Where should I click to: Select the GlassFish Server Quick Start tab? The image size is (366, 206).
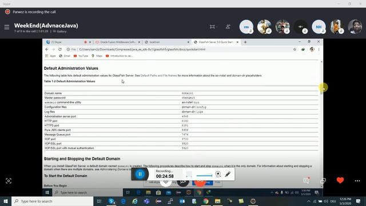click(x=216, y=42)
